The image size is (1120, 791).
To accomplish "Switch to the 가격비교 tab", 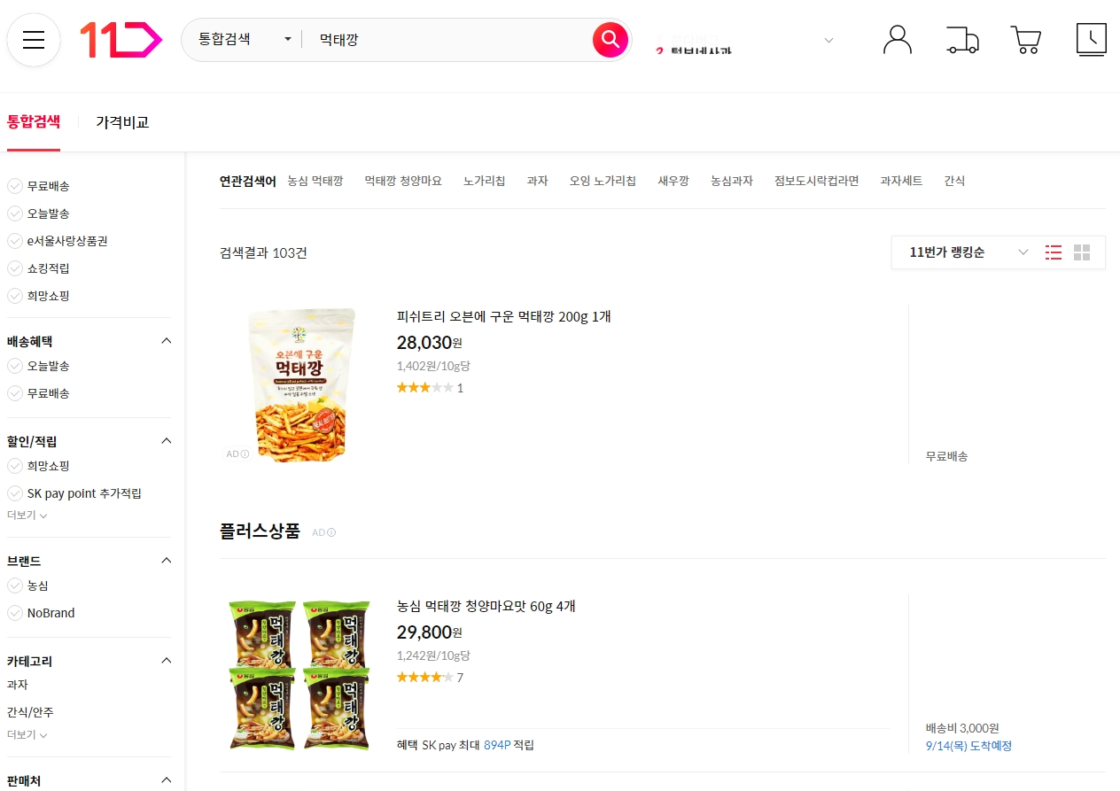I will (122, 122).
